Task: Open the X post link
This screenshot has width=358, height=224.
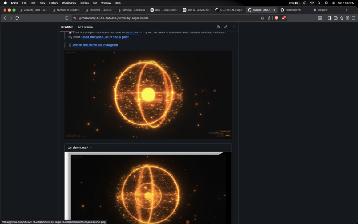Action: coord(121,37)
